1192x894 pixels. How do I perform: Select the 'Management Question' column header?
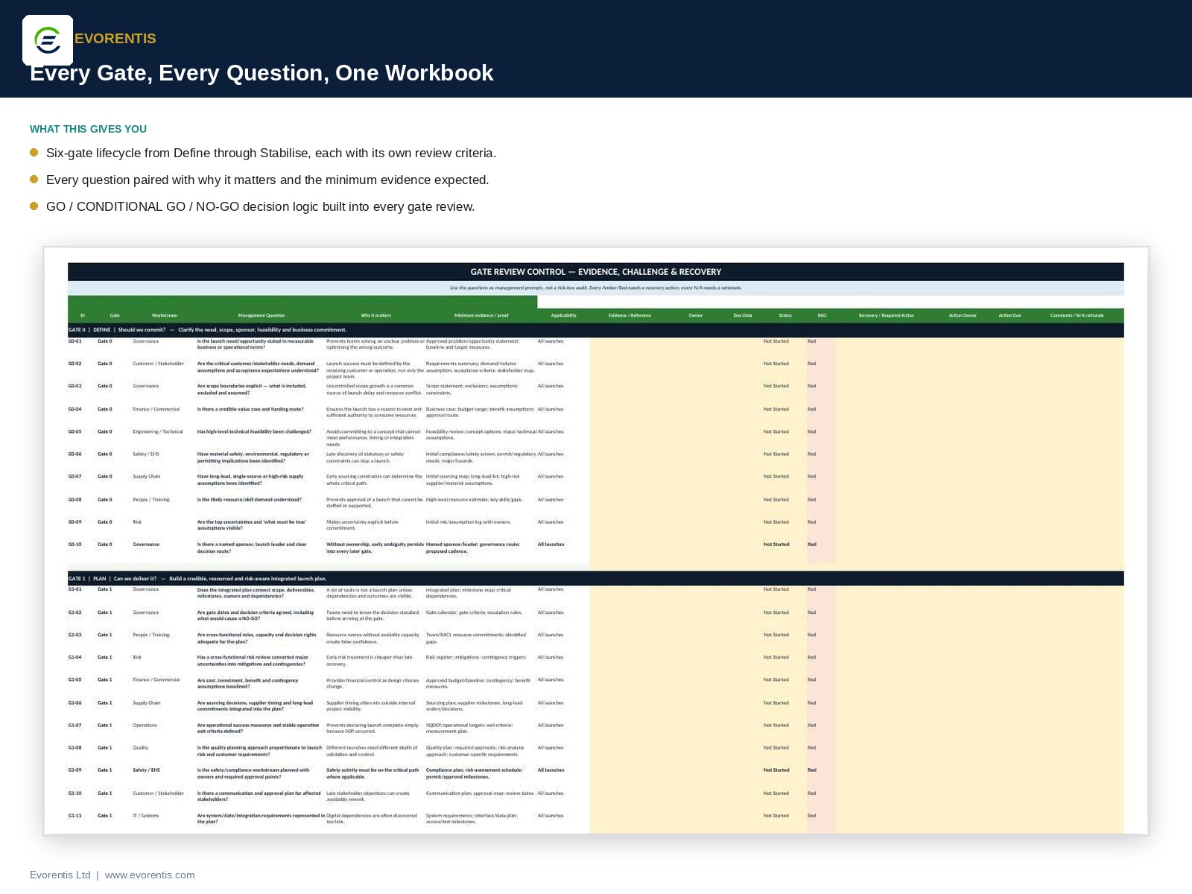(261, 315)
